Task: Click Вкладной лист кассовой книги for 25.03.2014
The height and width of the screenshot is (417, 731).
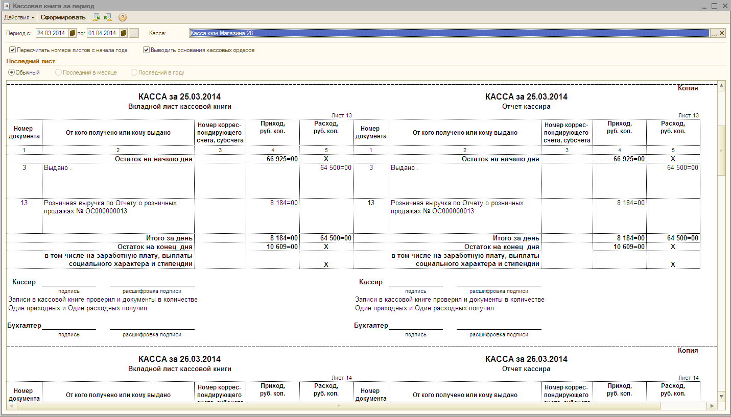Action: pyautogui.click(x=180, y=107)
